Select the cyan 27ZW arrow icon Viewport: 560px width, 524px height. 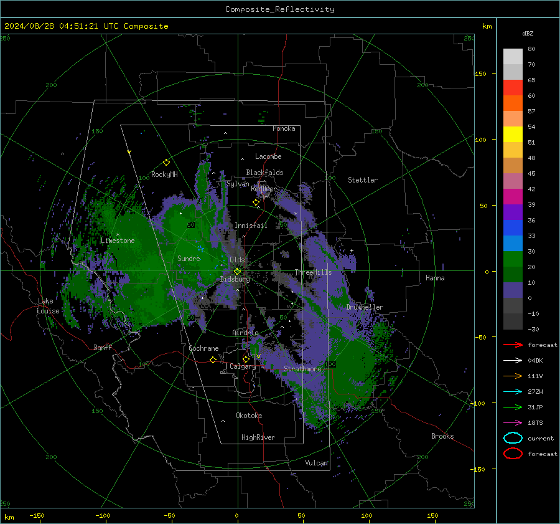coord(513,392)
